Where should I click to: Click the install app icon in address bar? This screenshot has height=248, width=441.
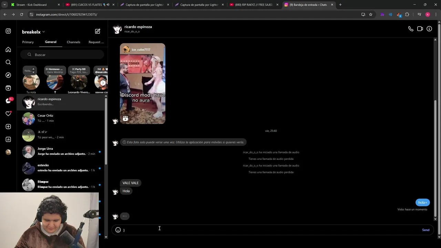(x=363, y=14)
